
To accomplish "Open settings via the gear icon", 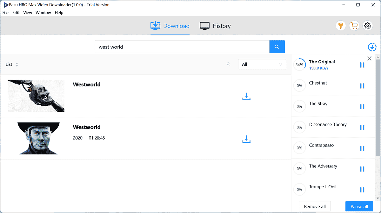I will [x=368, y=26].
